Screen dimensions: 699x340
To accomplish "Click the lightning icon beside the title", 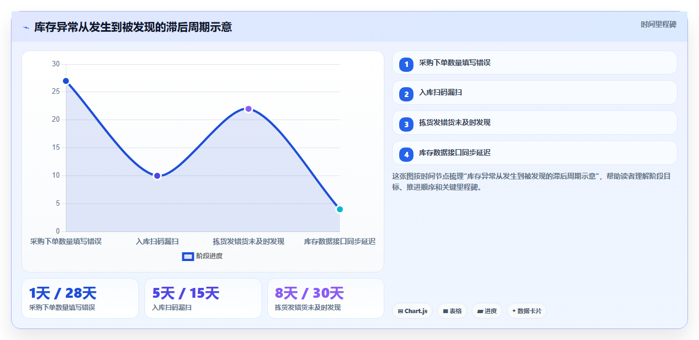I will (x=26, y=27).
